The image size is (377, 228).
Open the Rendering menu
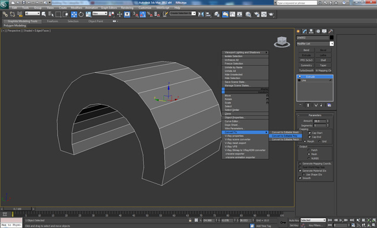[x=127, y=8]
